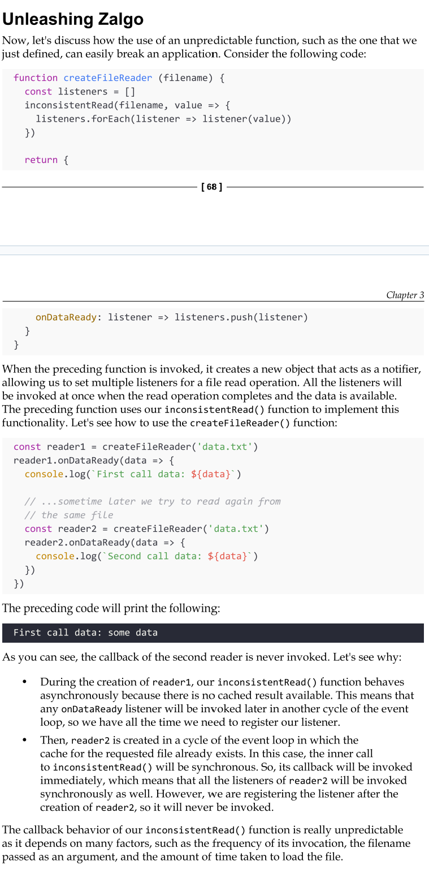Click the line 'be invoked at once when the read operation completes'
This screenshot has height=869, width=429.
point(200,396)
